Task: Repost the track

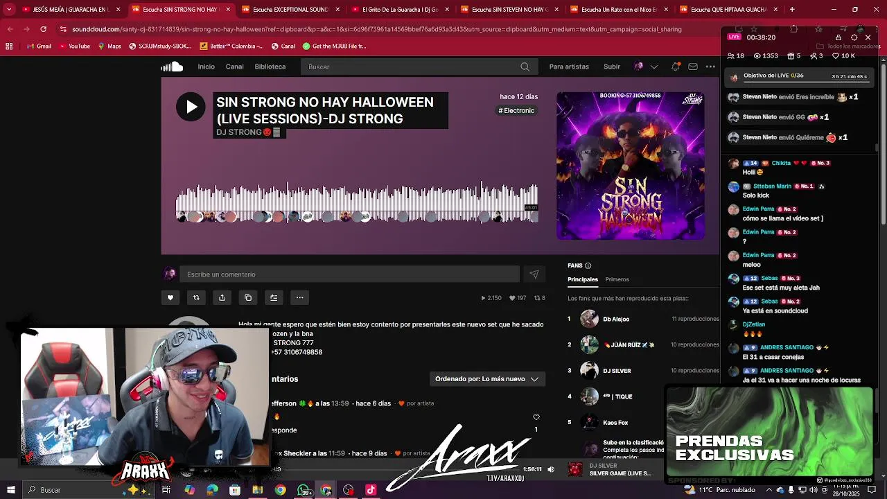Action: coord(196,297)
